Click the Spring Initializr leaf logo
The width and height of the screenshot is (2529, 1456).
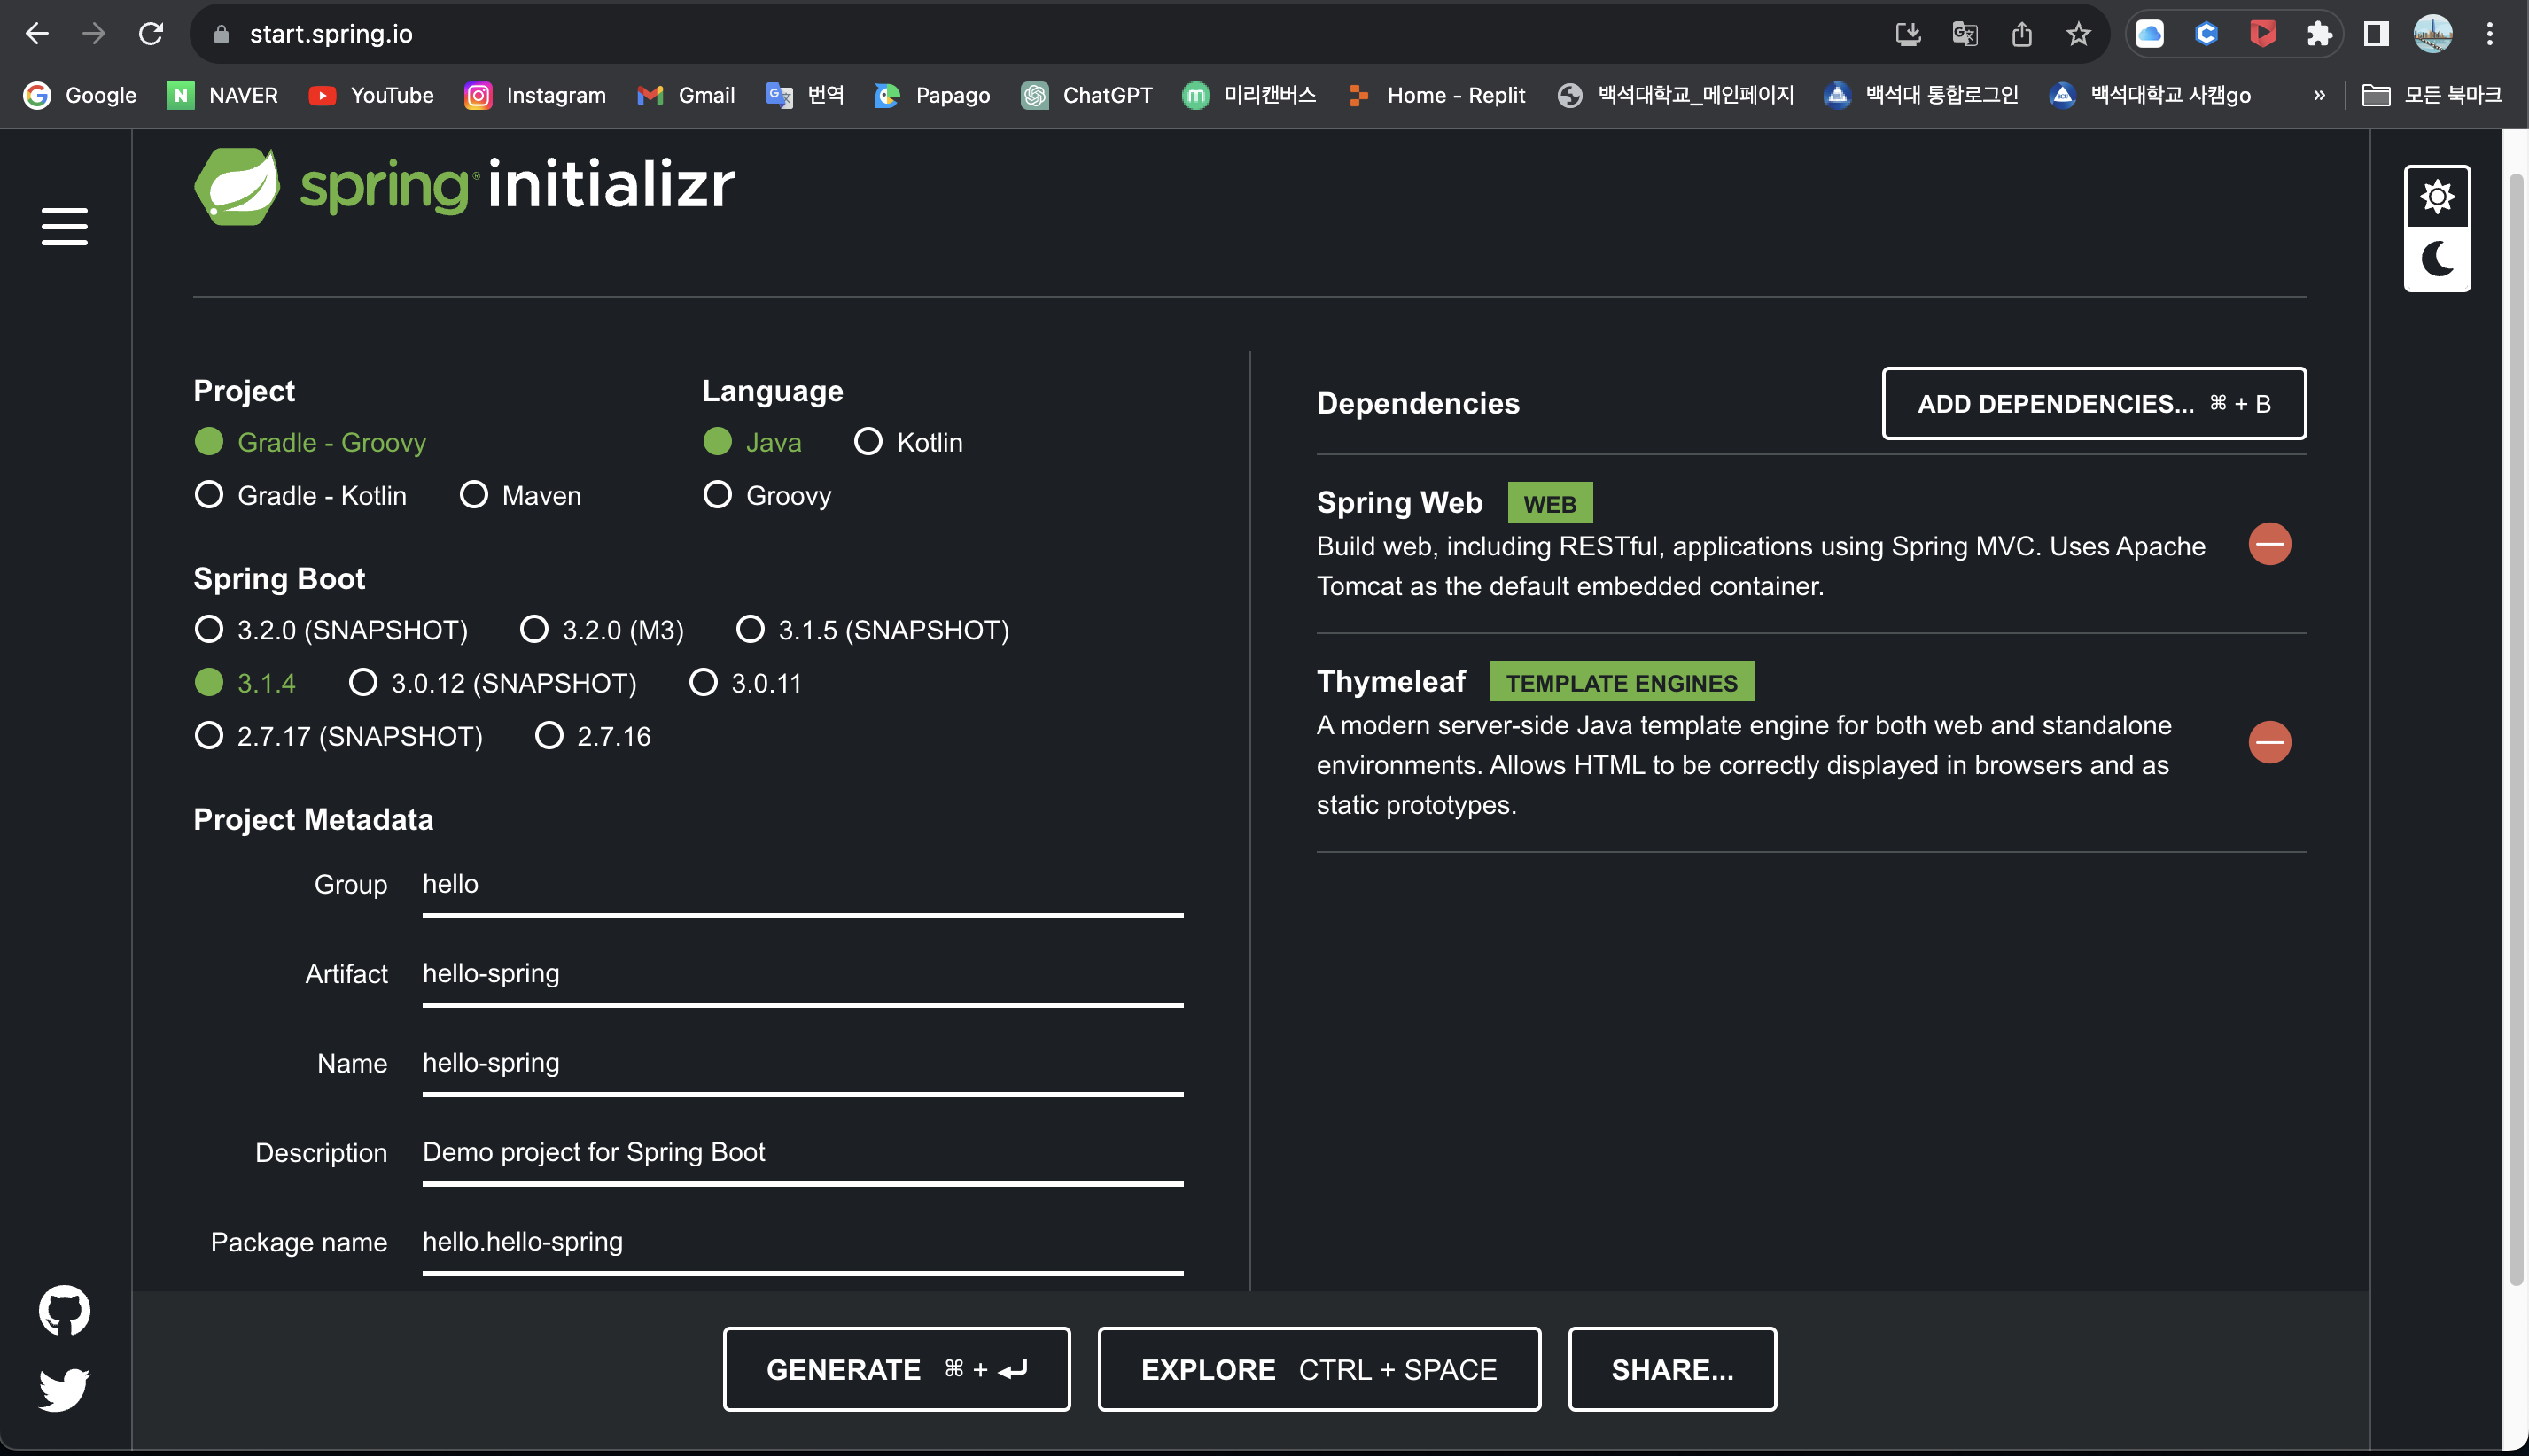coord(237,186)
